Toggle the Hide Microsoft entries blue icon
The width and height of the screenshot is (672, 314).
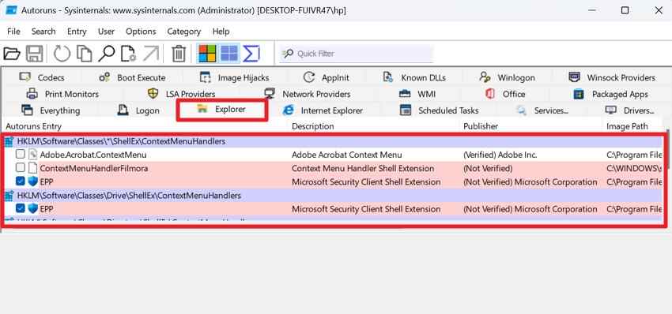pyautogui.click(x=228, y=54)
